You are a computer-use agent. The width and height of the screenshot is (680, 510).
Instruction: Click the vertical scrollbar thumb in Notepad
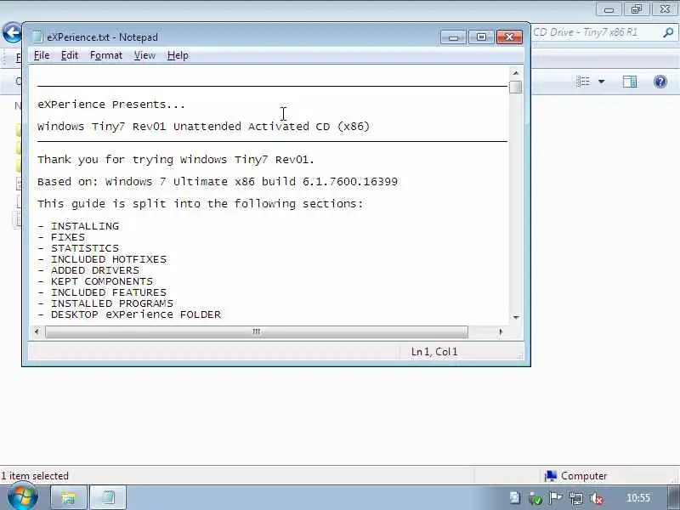coord(516,88)
